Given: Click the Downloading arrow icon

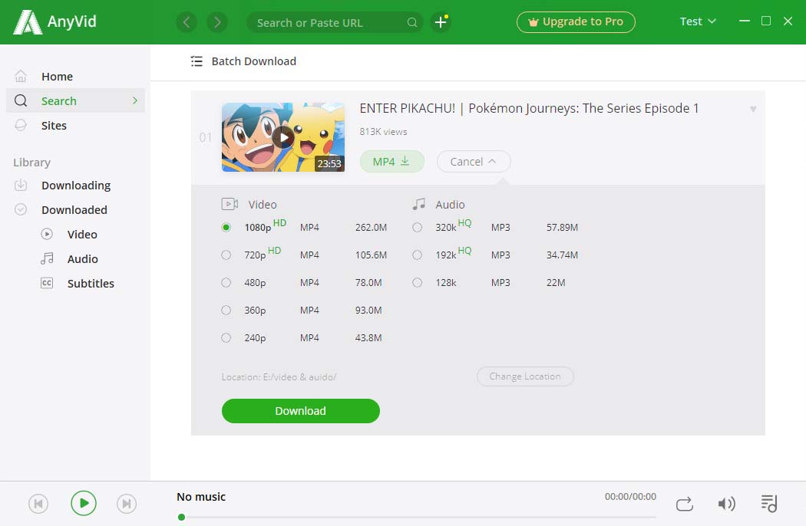Looking at the screenshot, I should point(21,185).
